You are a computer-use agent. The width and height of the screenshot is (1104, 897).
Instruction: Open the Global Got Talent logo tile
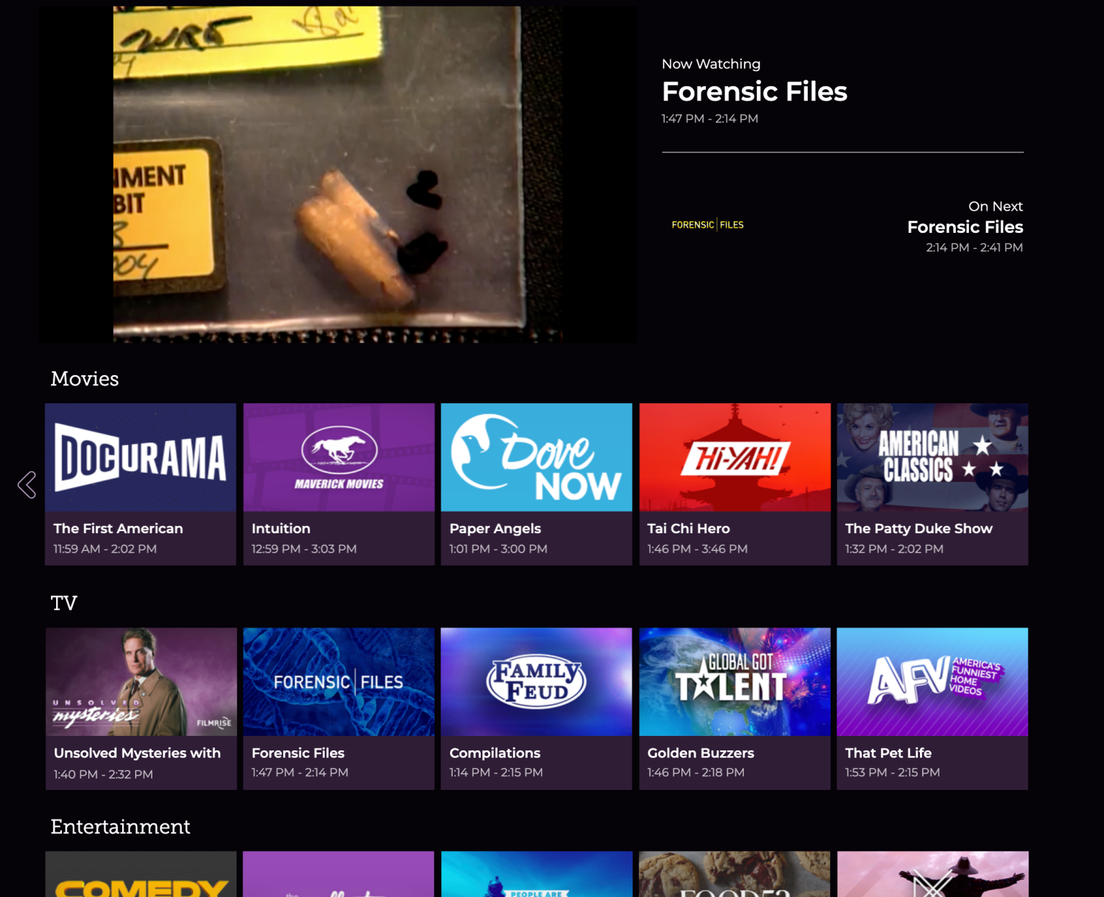(x=735, y=682)
